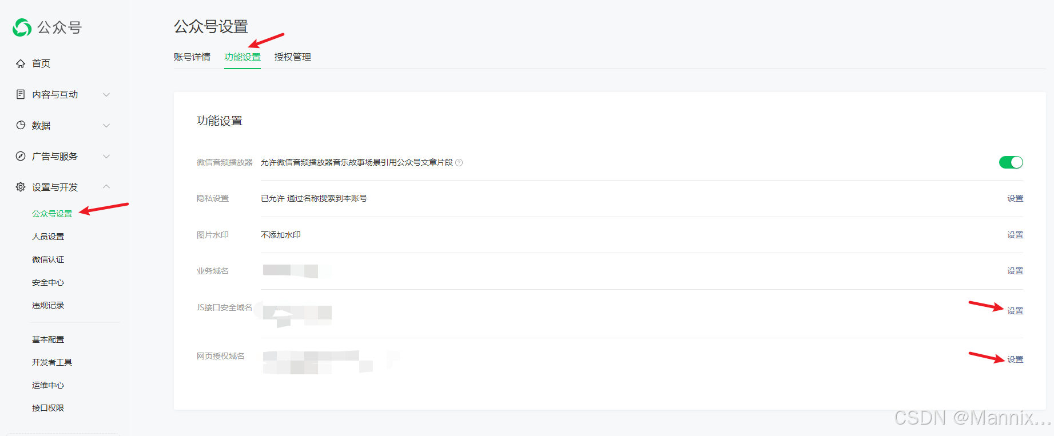Viewport: 1054px width, 436px height.
Task: Click the compass icon beside 广告与服务
Action: point(21,156)
